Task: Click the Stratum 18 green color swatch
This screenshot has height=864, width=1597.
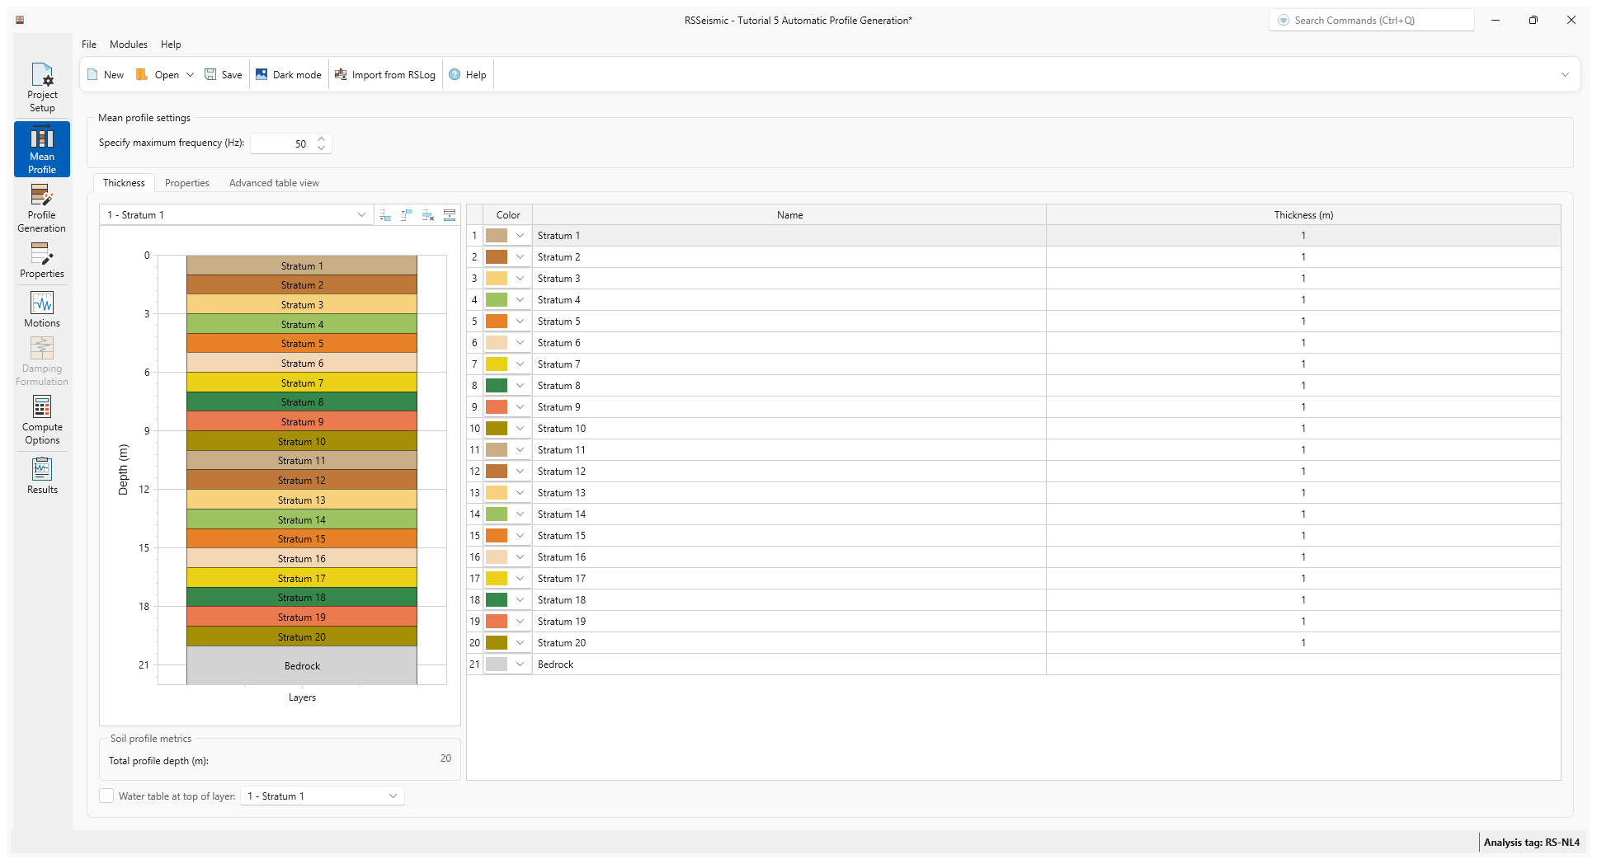Action: coord(497,600)
